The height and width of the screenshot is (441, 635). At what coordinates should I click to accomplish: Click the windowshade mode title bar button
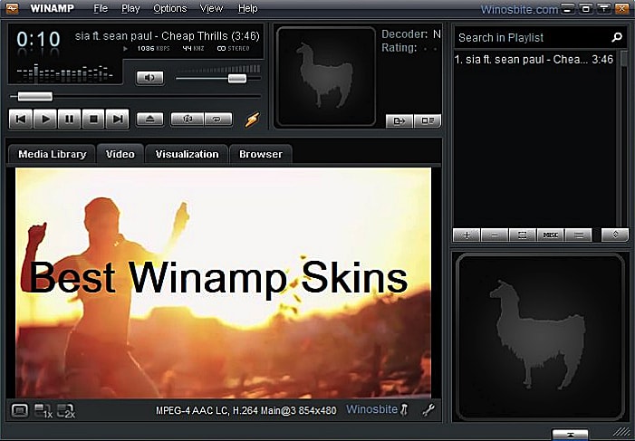pyautogui.click(x=604, y=8)
